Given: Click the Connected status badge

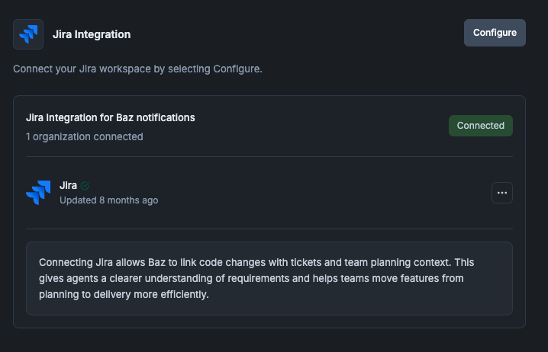Looking at the screenshot, I should click(481, 126).
